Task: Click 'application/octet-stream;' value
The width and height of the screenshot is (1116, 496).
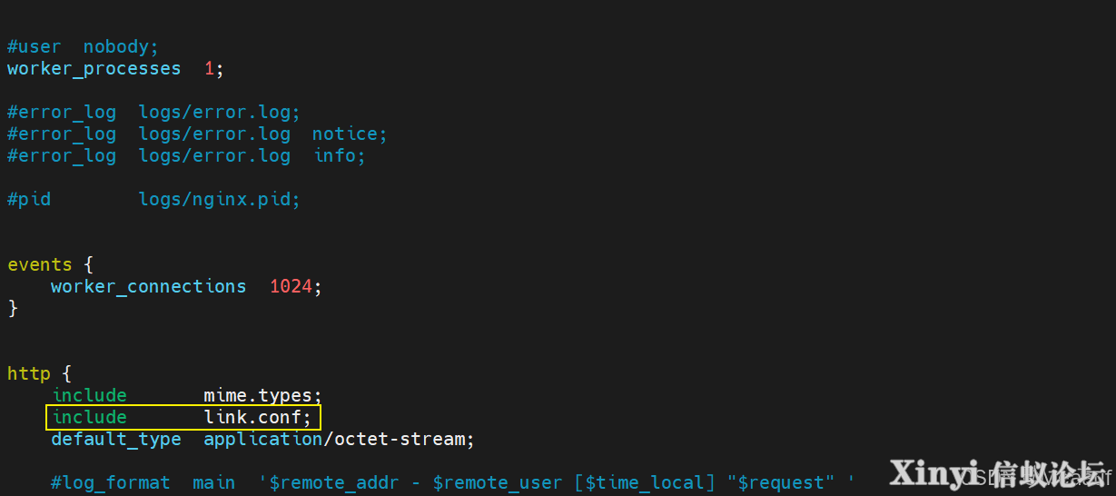Action: [x=339, y=440]
